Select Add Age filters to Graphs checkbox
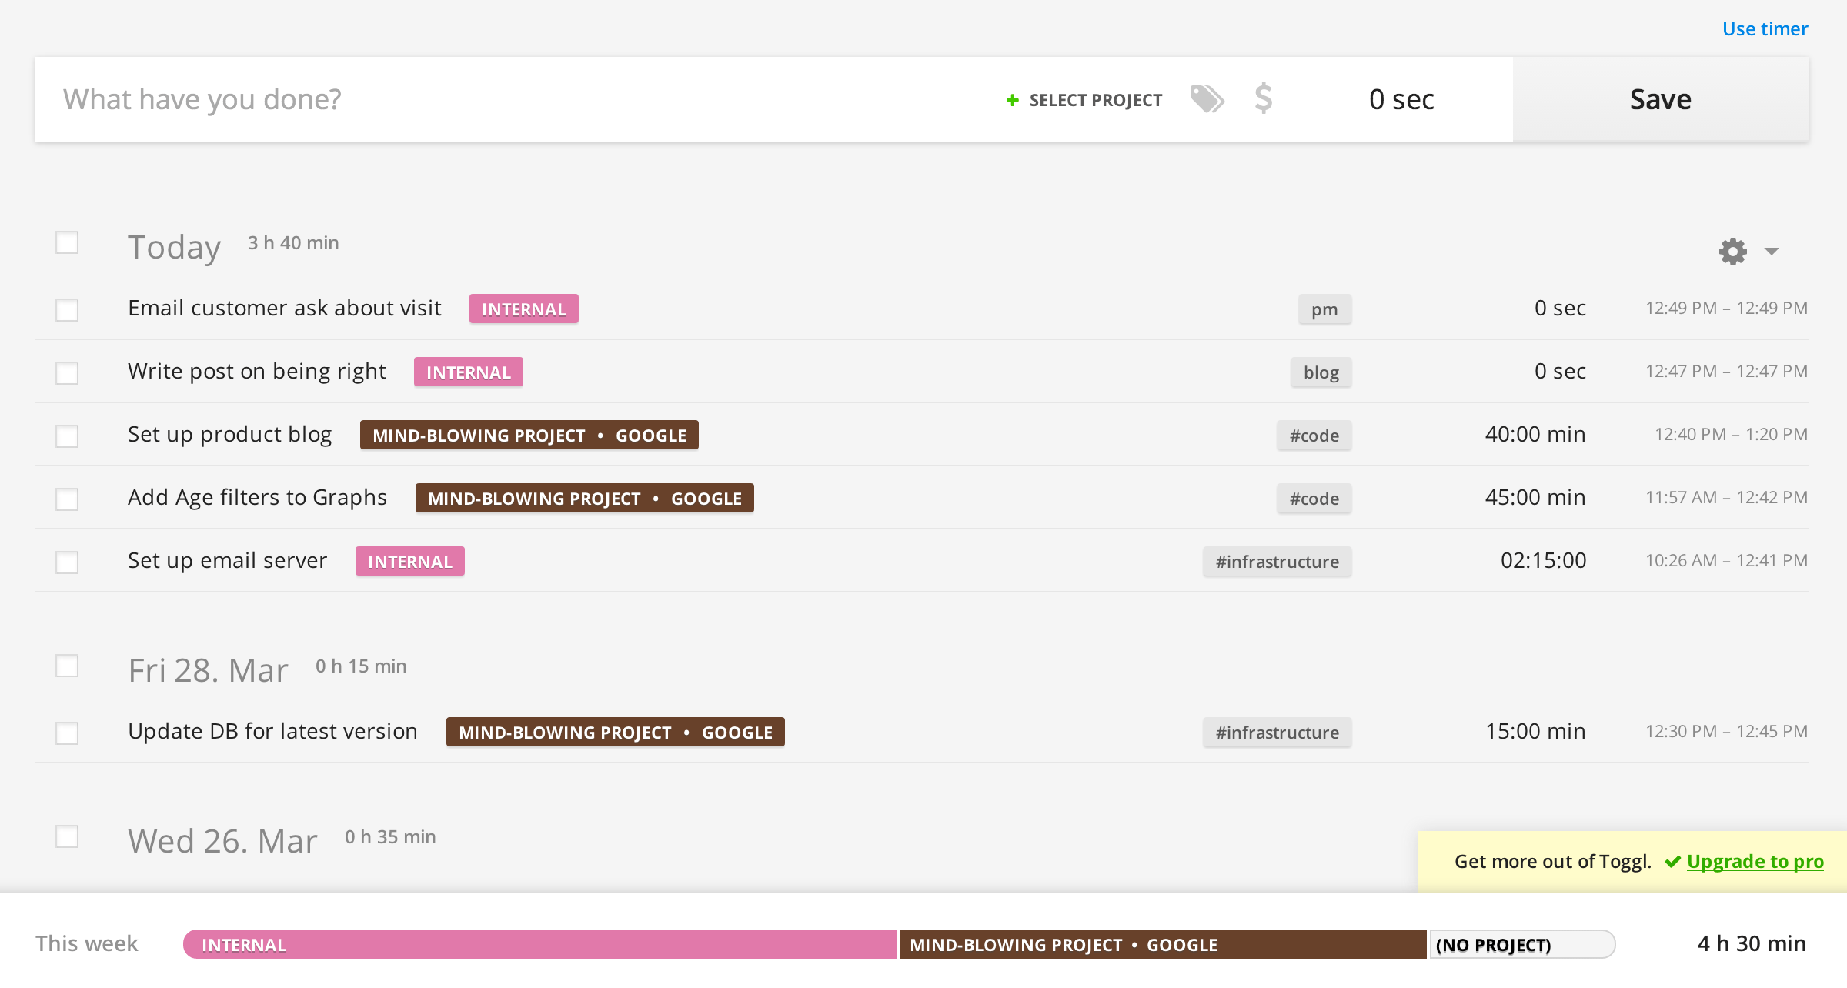1847x988 pixels. (67, 499)
